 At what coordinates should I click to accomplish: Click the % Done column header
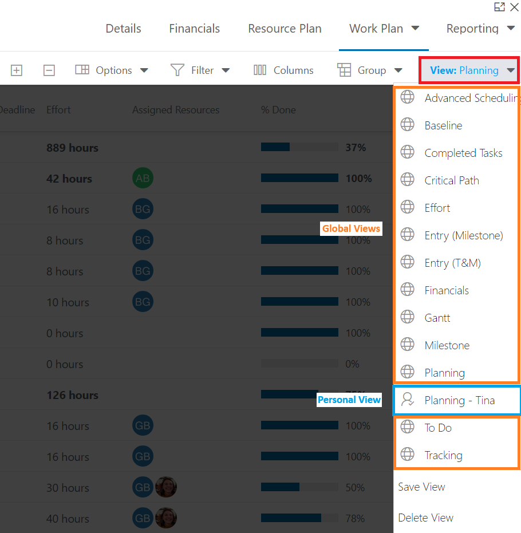pos(278,110)
